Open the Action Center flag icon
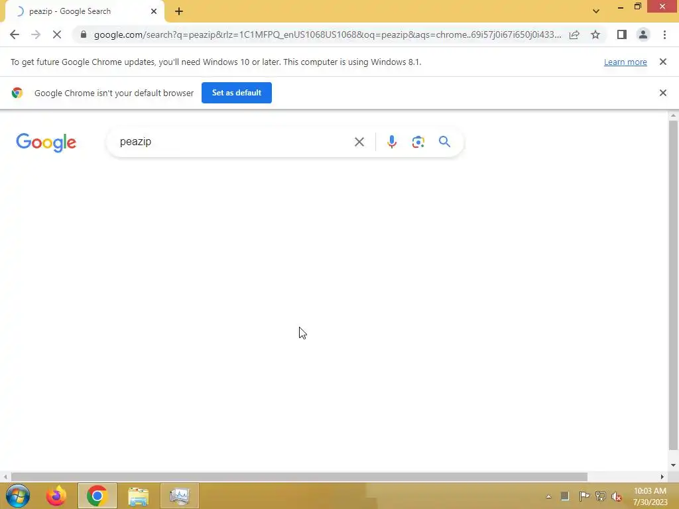 [584, 496]
